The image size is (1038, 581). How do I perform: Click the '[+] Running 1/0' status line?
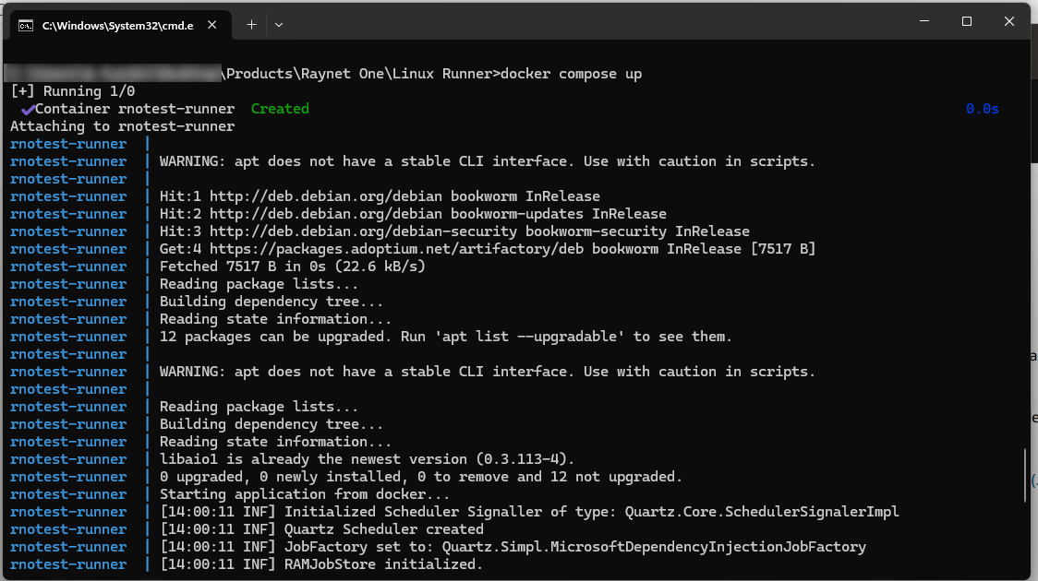(x=73, y=91)
